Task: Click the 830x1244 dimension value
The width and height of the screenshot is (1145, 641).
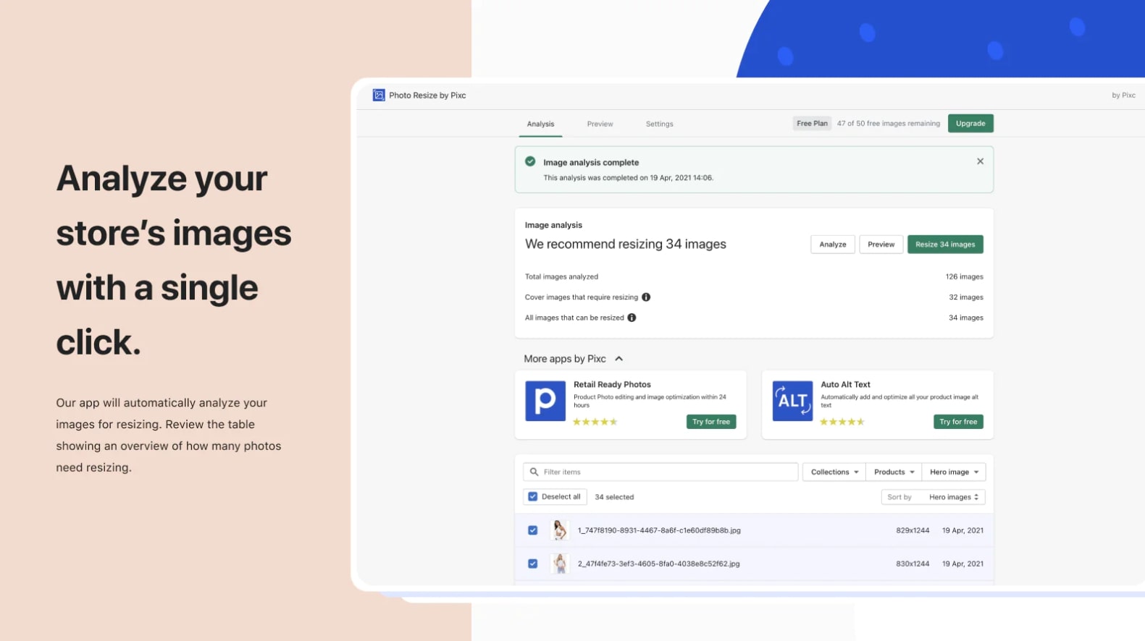Action: 913,564
